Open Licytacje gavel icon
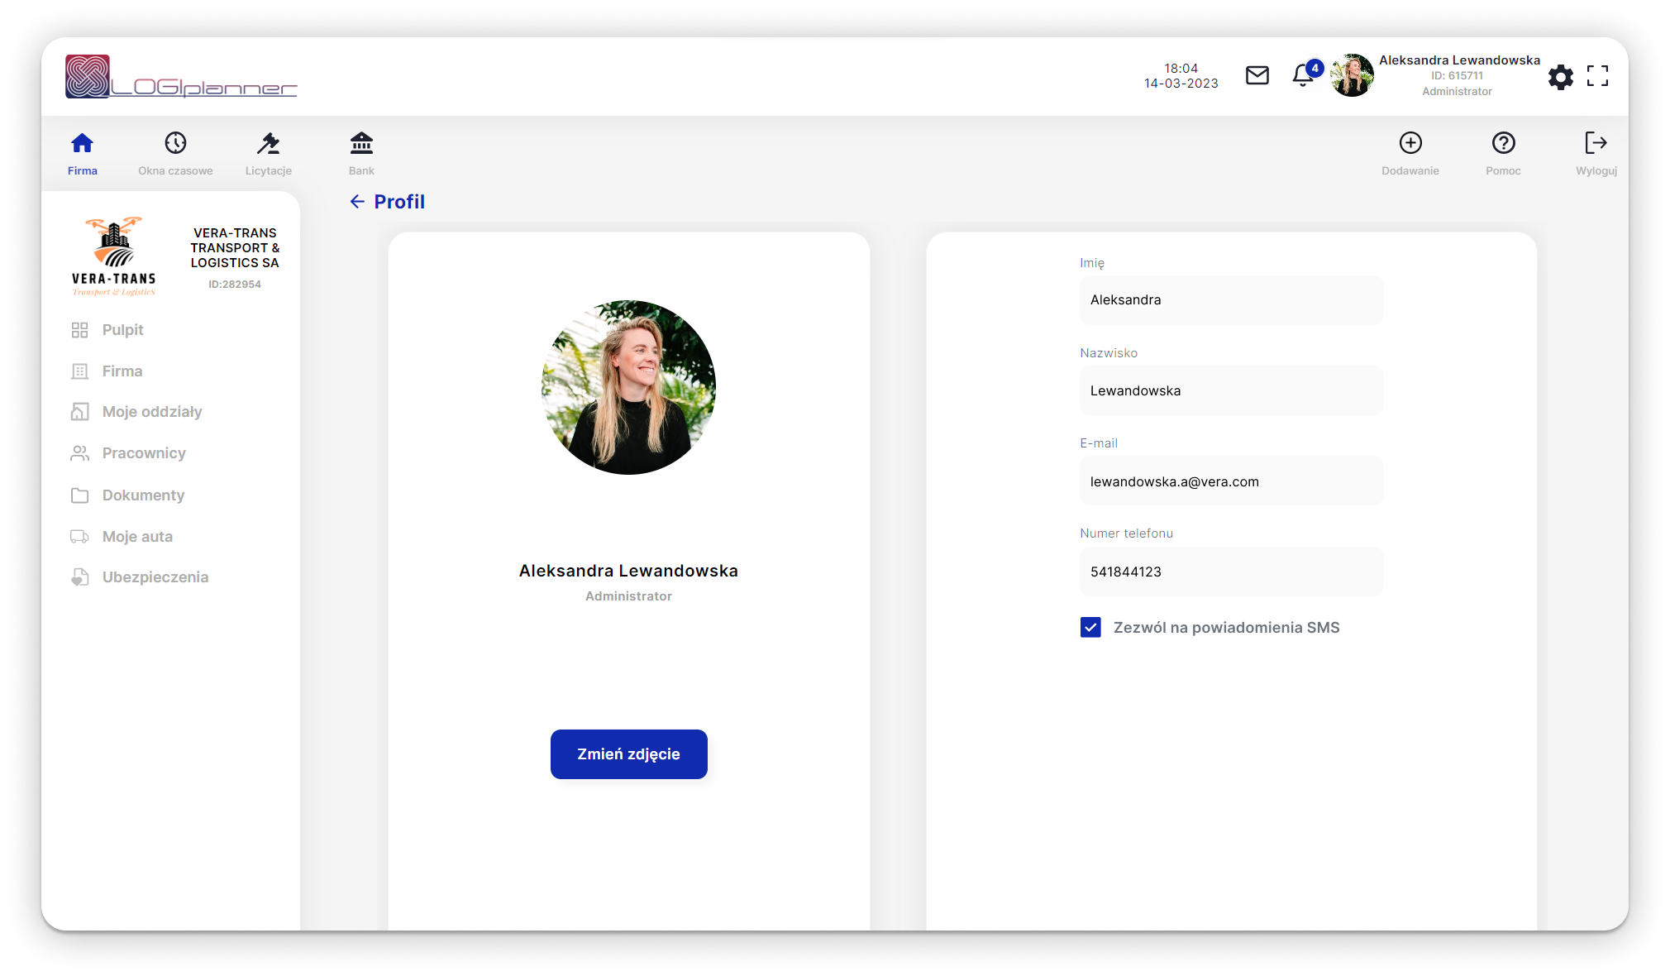1670x976 pixels. [x=268, y=143]
